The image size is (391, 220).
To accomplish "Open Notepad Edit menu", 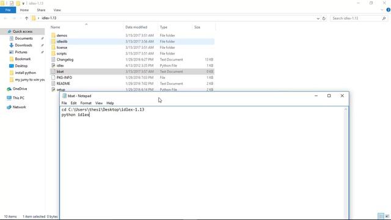I will (x=73, y=103).
